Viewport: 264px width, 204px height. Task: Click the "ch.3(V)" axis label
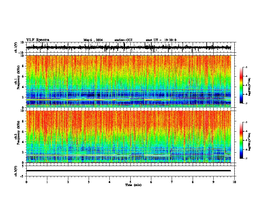point(16,171)
